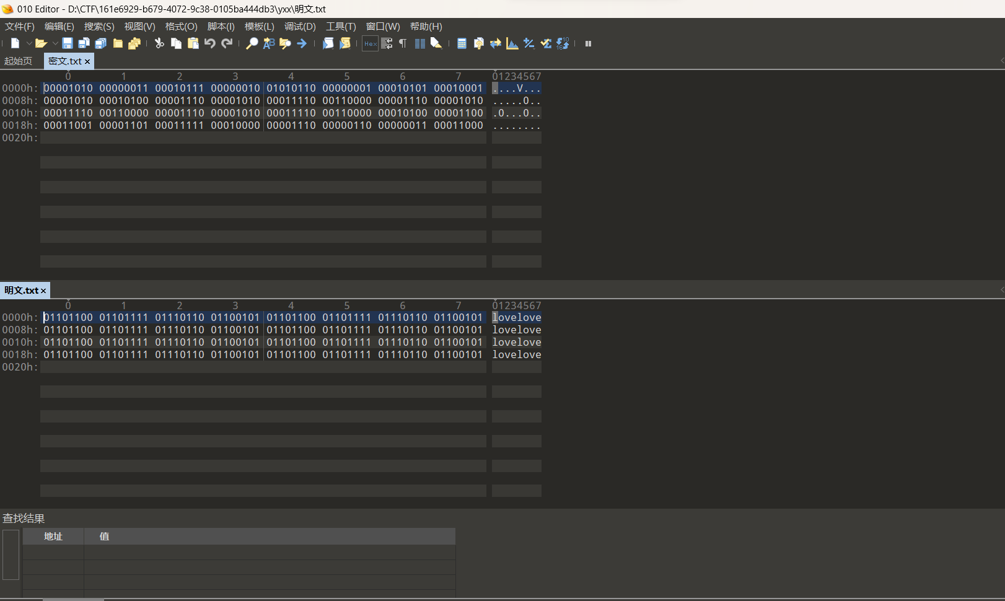The width and height of the screenshot is (1005, 601).
Task: Open the 窗口(W) menu
Action: [383, 27]
